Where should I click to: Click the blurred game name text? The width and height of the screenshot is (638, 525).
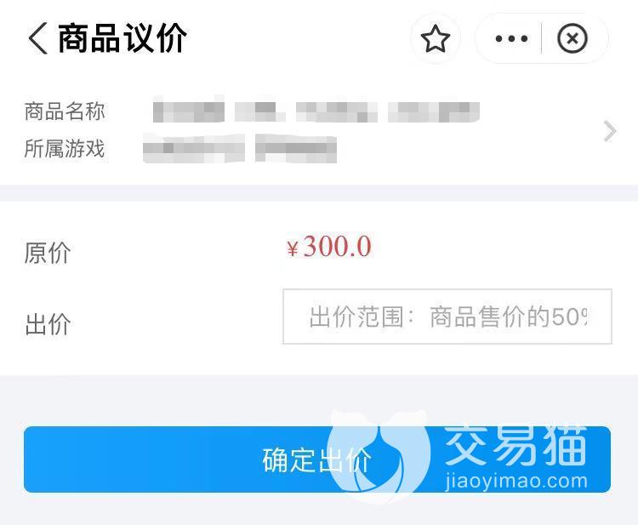(240, 149)
